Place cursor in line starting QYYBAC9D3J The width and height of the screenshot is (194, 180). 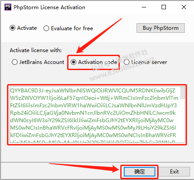[93, 91]
